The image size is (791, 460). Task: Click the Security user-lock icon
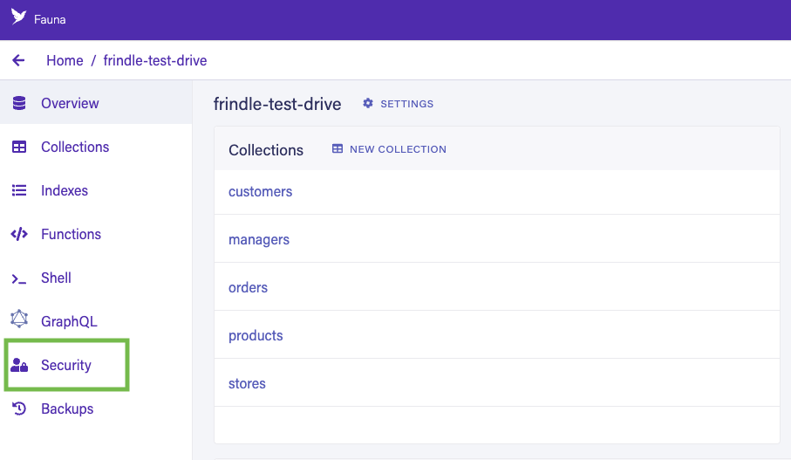pos(19,366)
